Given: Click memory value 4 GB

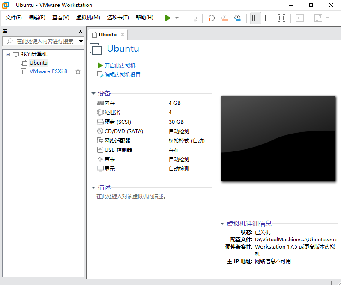Looking at the screenshot, I should tap(175, 103).
